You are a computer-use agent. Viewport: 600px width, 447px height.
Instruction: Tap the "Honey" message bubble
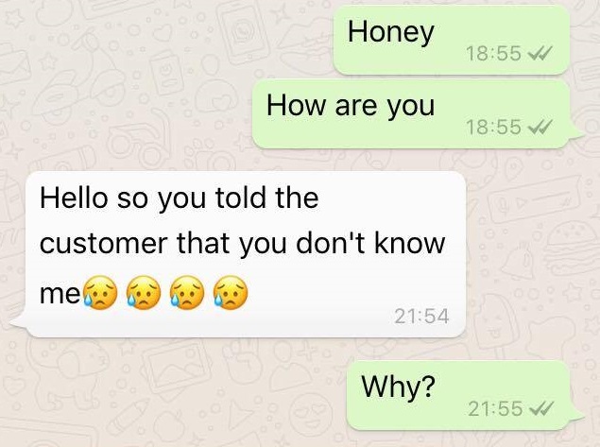point(452,40)
